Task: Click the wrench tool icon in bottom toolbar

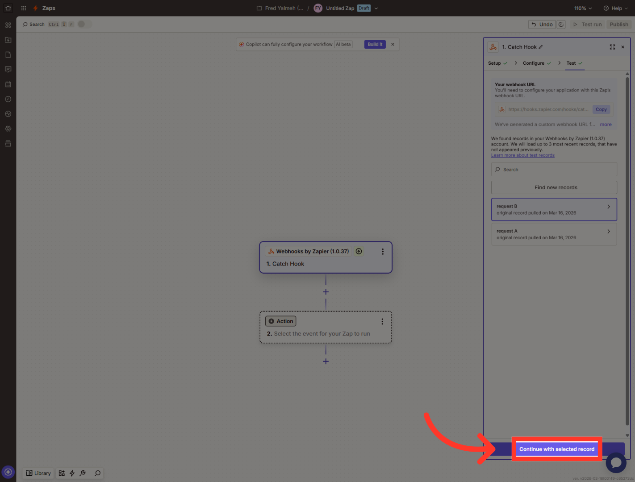Action: click(83, 473)
